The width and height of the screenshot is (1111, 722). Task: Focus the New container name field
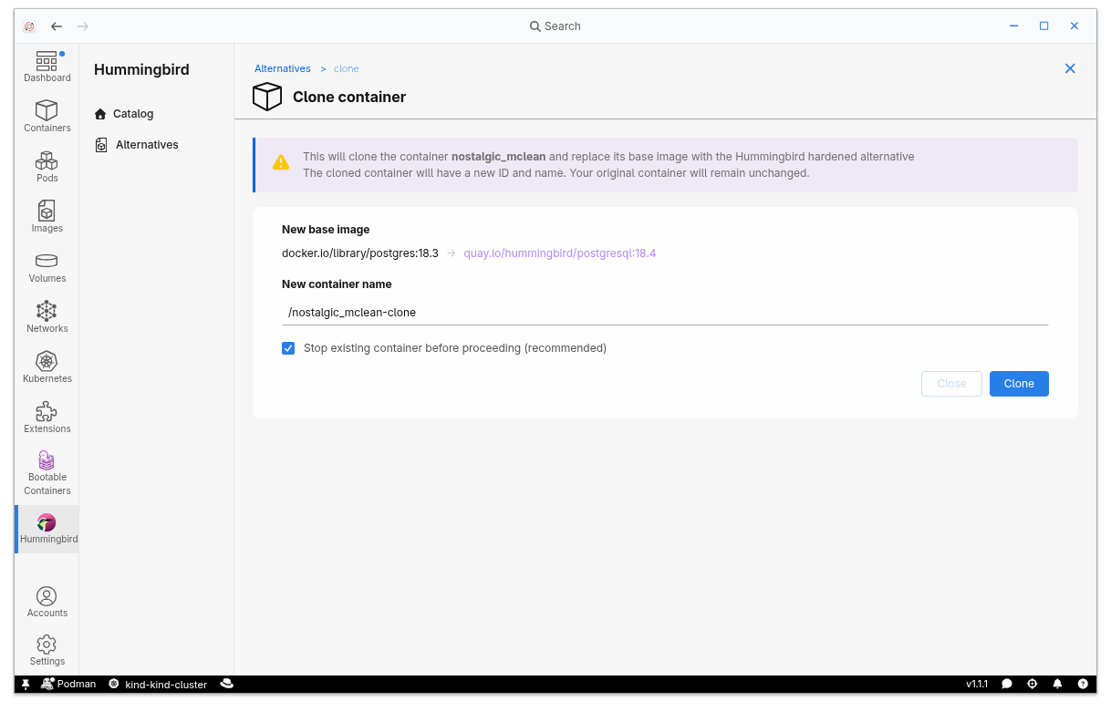pyautogui.click(x=665, y=313)
